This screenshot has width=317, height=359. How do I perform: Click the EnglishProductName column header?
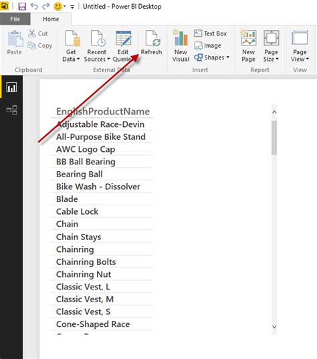click(103, 112)
